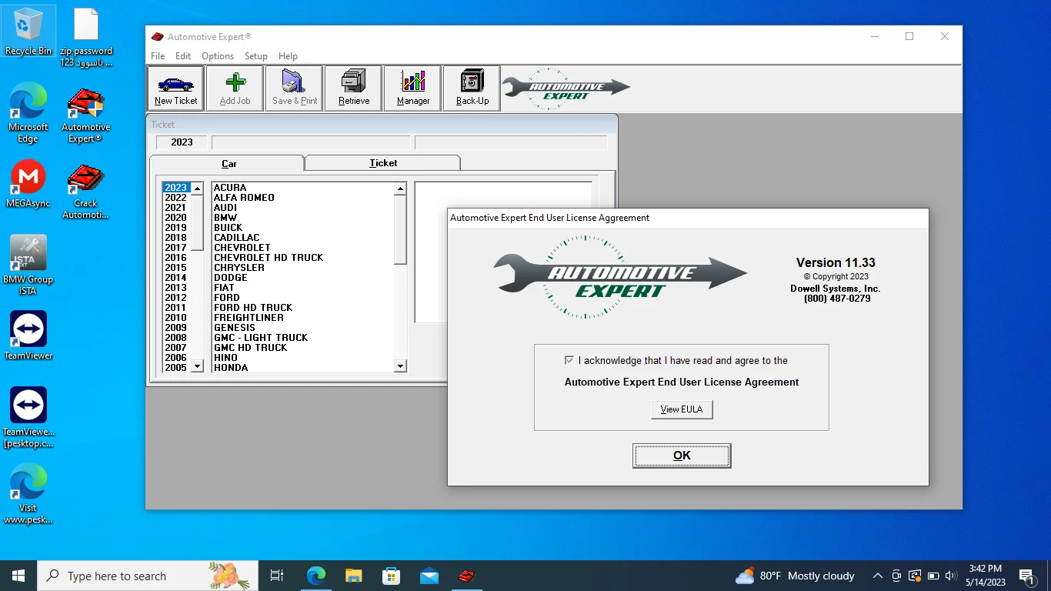Start a Back-Up using the toolbar icon
Viewport: 1051px width, 591px height.
471,88
